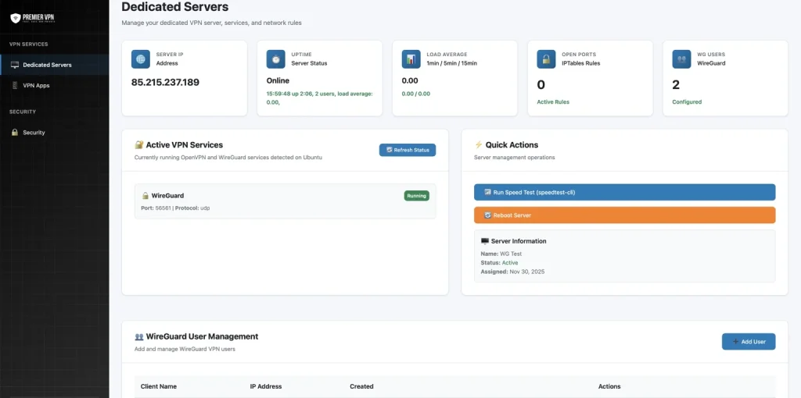Click the clock Uptime icon
Image resolution: width=801 pixels, height=398 pixels.
(276, 59)
